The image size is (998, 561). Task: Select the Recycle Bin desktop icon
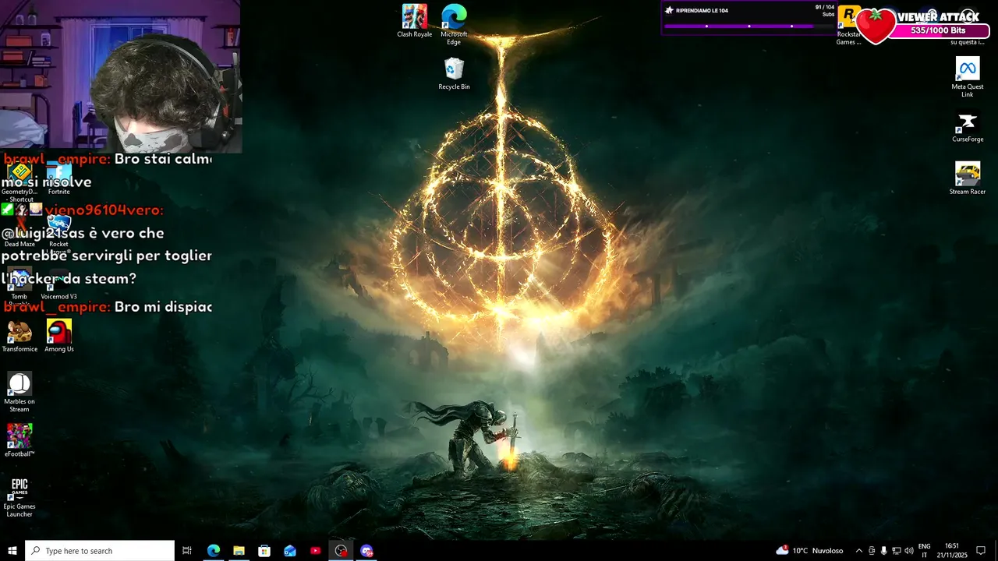coord(454,73)
